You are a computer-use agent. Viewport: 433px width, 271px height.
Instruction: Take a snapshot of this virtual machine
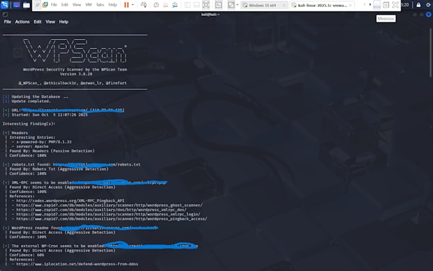(156, 4)
